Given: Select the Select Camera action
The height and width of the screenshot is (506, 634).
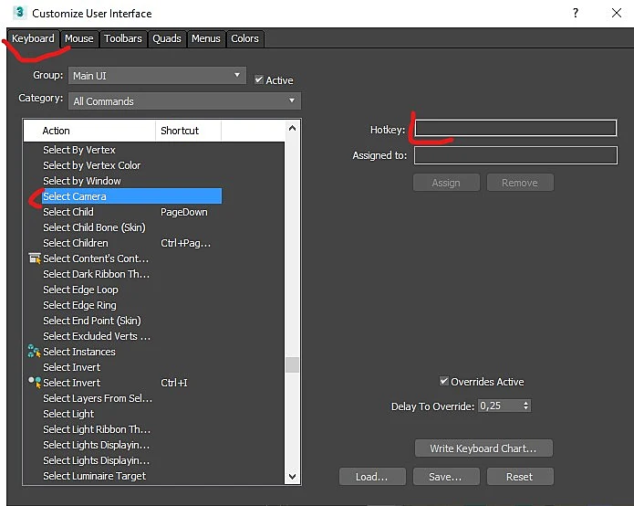Looking at the screenshot, I should pos(131,196).
